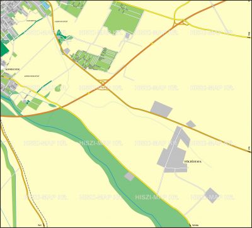The height and width of the screenshot is (228, 252).
Task: Click the large grey trapezoid beside the brown road
Action: (161, 109)
